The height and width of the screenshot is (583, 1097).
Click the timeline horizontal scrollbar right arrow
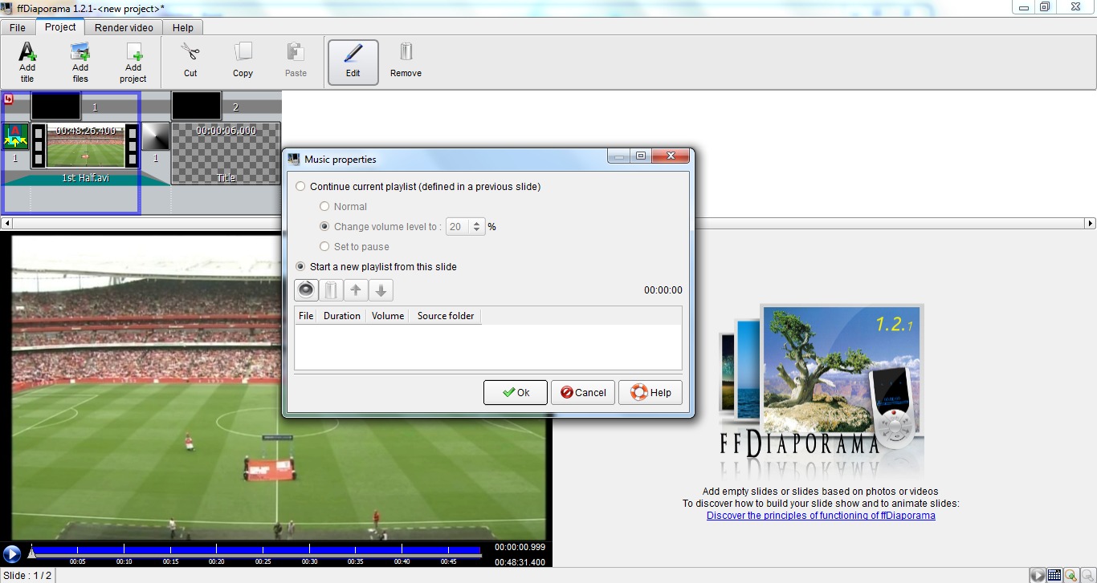(1090, 224)
